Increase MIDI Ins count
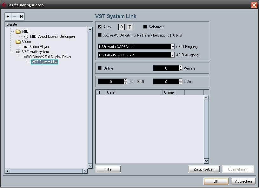This screenshot has height=188, width=259. pos(125,80)
